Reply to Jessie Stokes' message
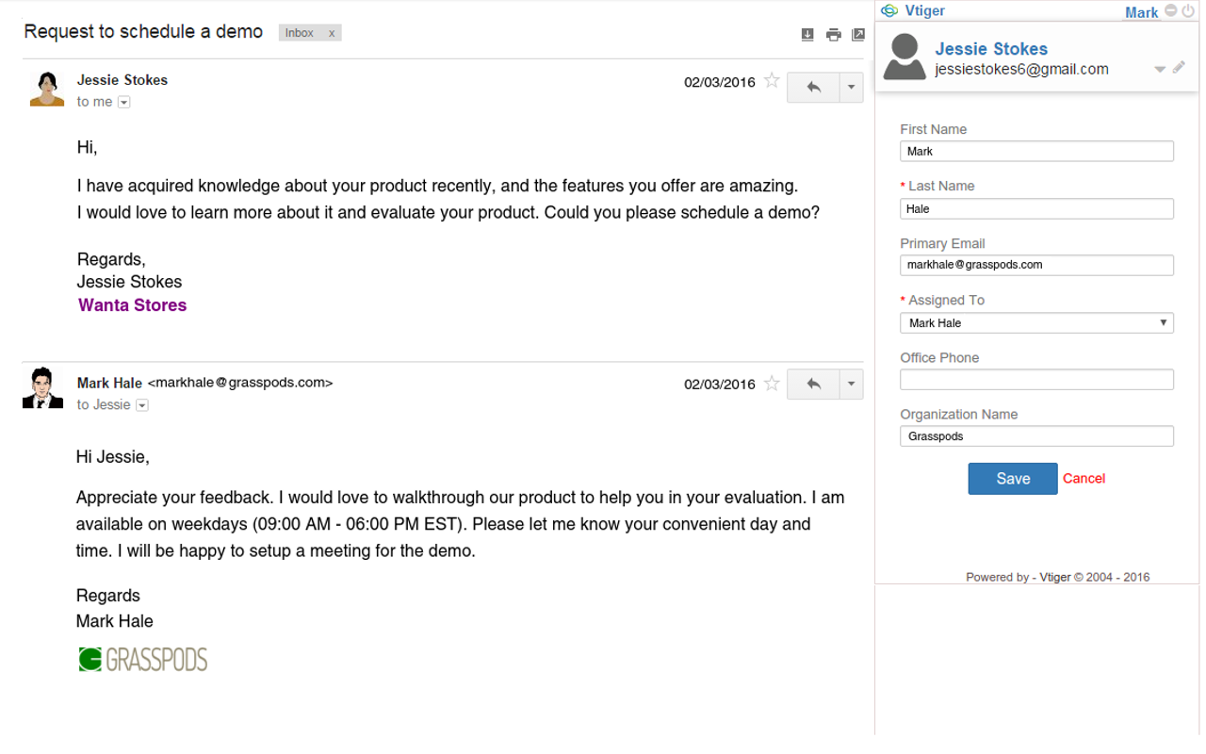This screenshot has height=754, width=1206. click(x=813, y=87)
